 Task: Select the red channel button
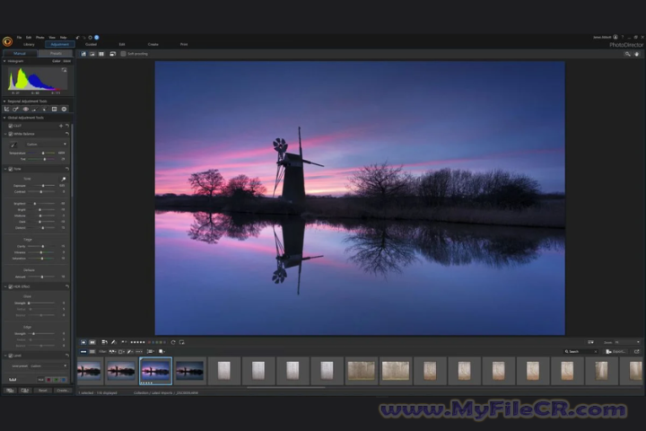click(x=48, y=380)
